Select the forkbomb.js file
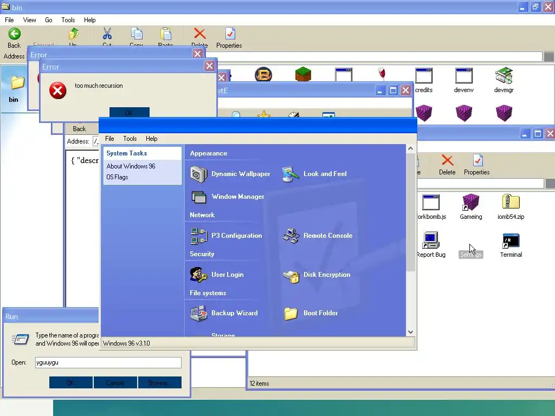Image resolution: width=555 pixels, height=416 pixels. coord(431,207)
